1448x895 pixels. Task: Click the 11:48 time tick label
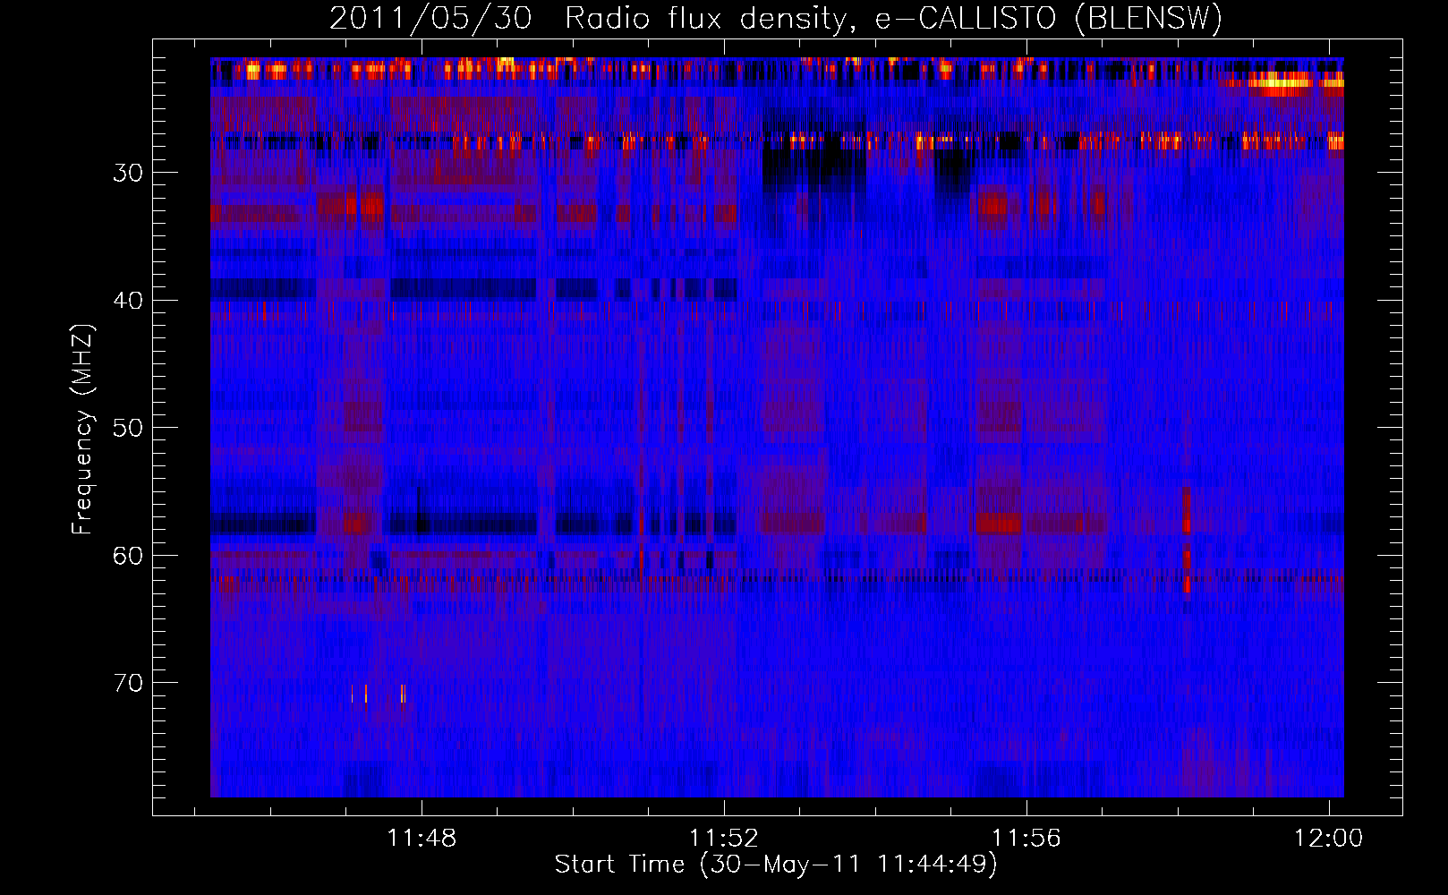(422, 839)
